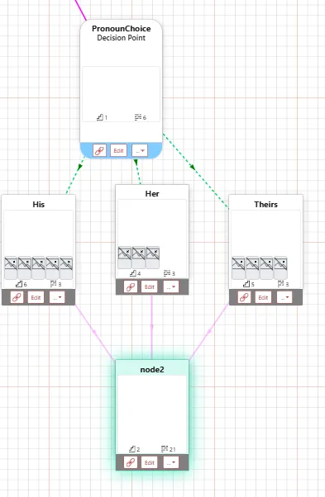
Task: Select the node2 title
Action: click(x=152, y=370)
